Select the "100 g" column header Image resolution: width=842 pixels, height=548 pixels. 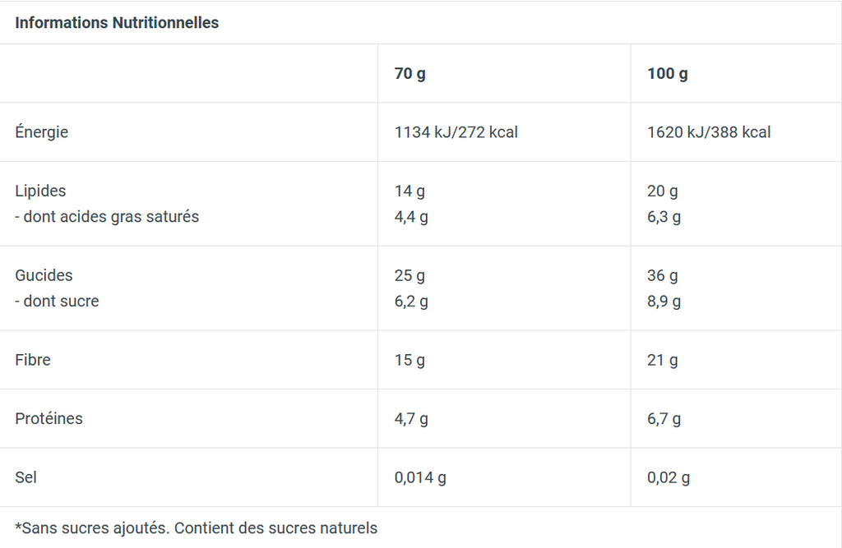click(668, 74)
